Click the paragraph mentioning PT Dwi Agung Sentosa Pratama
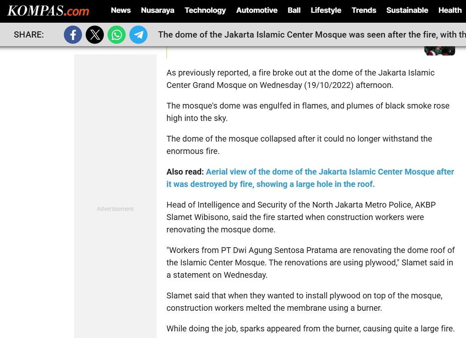466x338 pixels. click(x=310, y=262)
